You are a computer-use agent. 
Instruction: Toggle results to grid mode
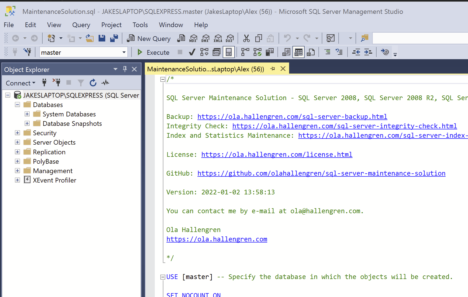point(298,52)
